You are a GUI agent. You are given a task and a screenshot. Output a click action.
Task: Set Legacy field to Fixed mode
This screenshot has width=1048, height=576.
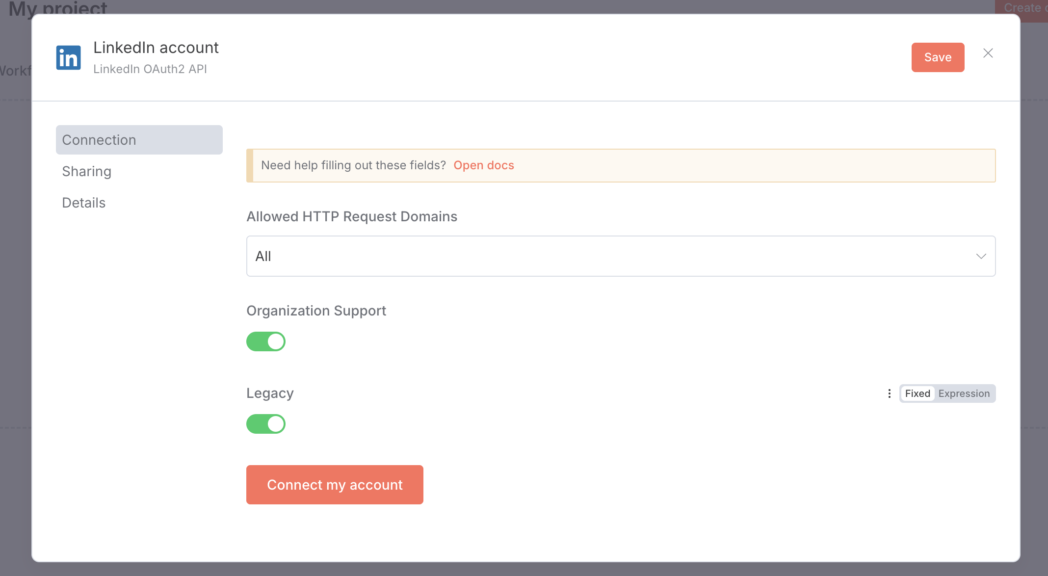tap(917, 393)
